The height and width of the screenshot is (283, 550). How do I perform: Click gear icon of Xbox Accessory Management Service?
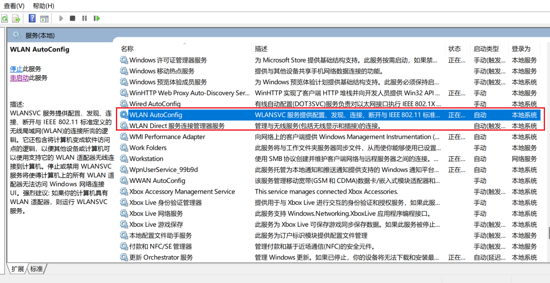pyautogui.click(x=124, y=192)
